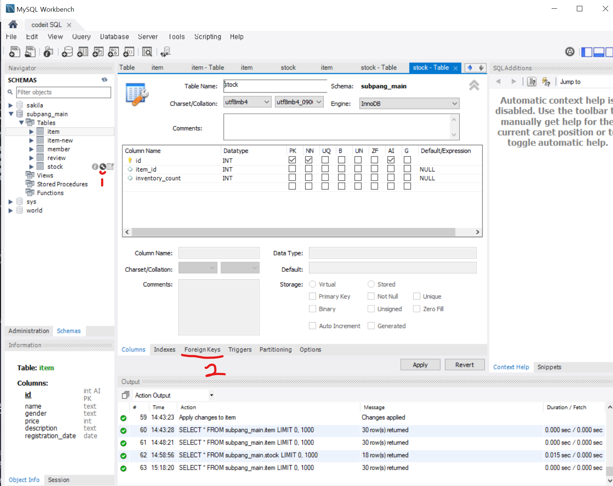Uncheck NN checkbox for id column
This screenshot has height=486, width=613.
pyautogui.click(x=309, y=160)
